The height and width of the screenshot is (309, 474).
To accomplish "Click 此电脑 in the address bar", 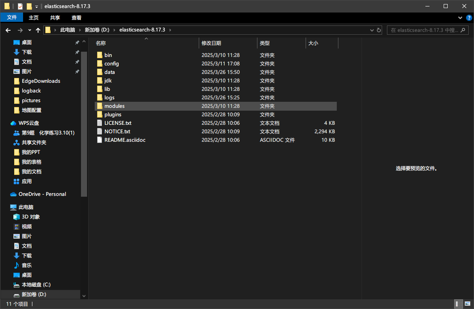I will [x=68, y=30].
